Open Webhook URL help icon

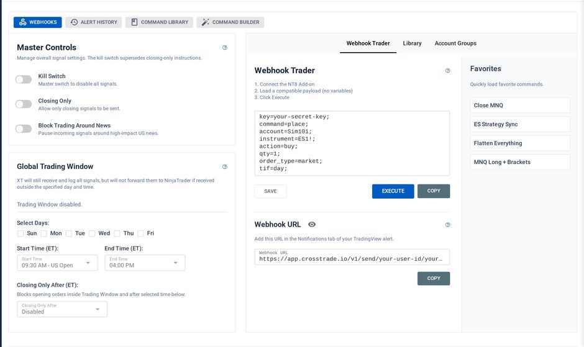click(x=448, y=225)
